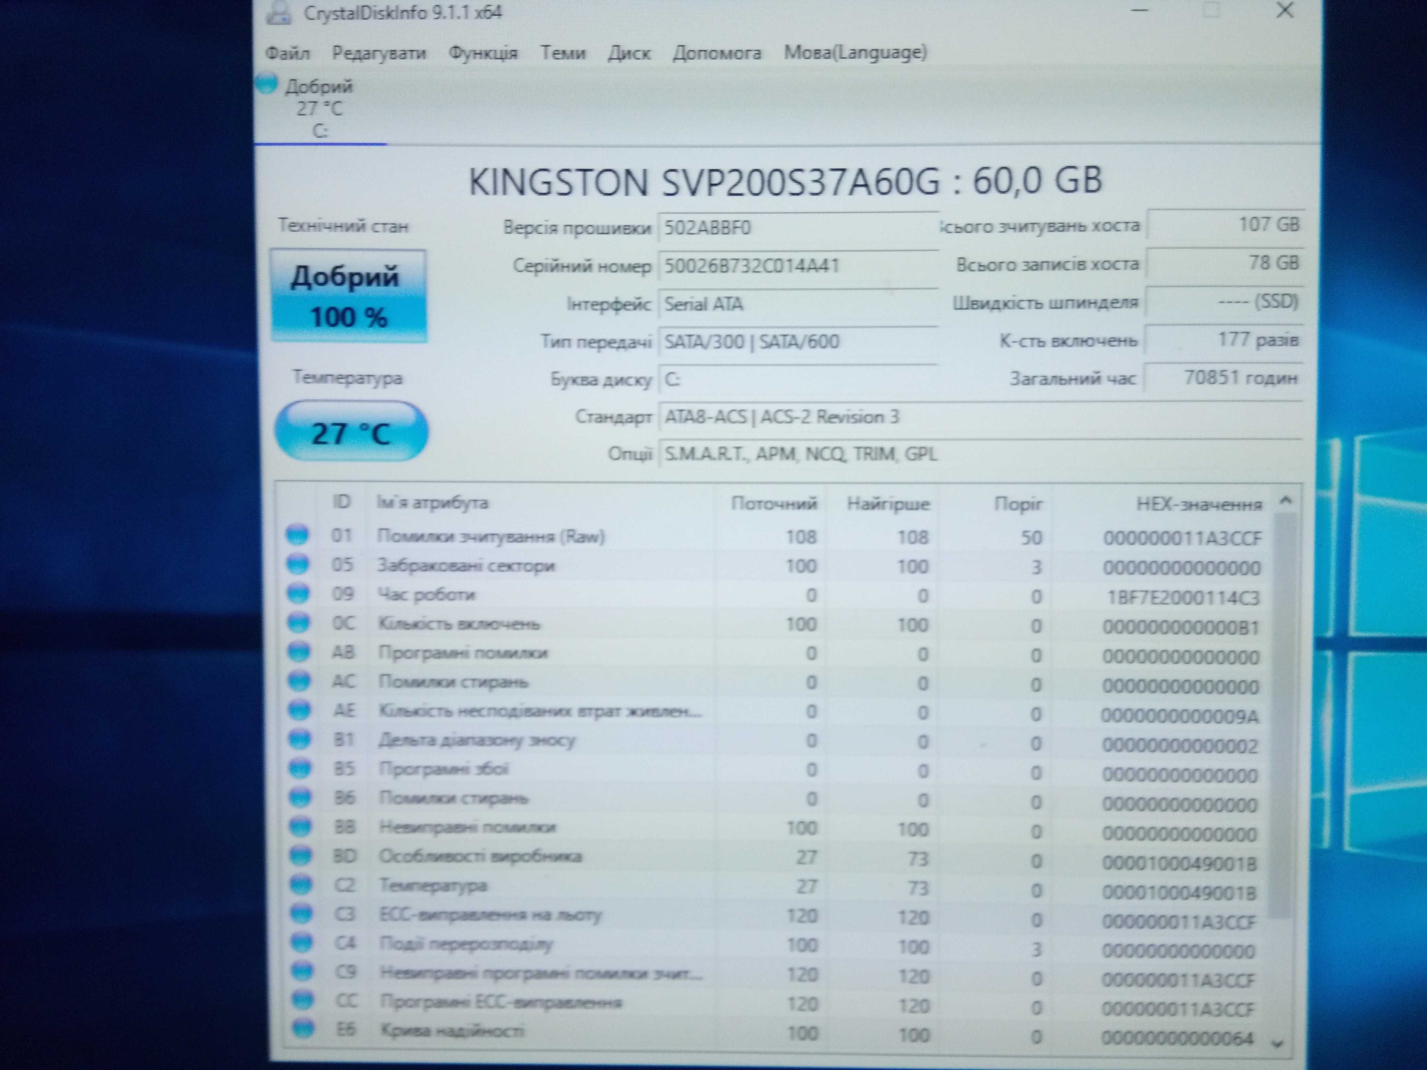The height and width of the screenshot is (1070, 1427).
Task: Click the ATA8-ACS | ACS-2 Revision 3 standard field
Action: 980,417
